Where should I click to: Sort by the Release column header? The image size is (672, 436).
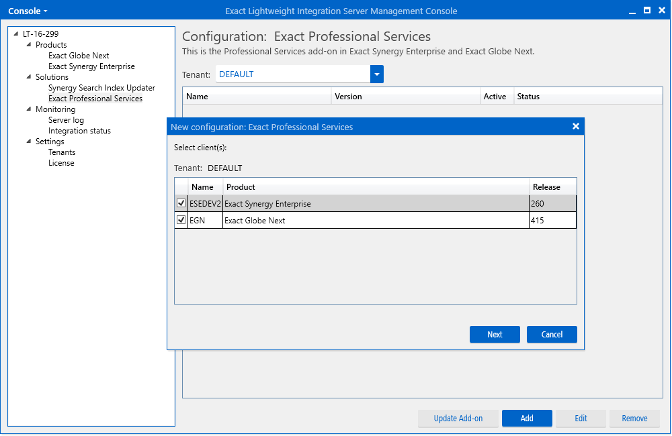pyautogui.click(x=553, y=187)
